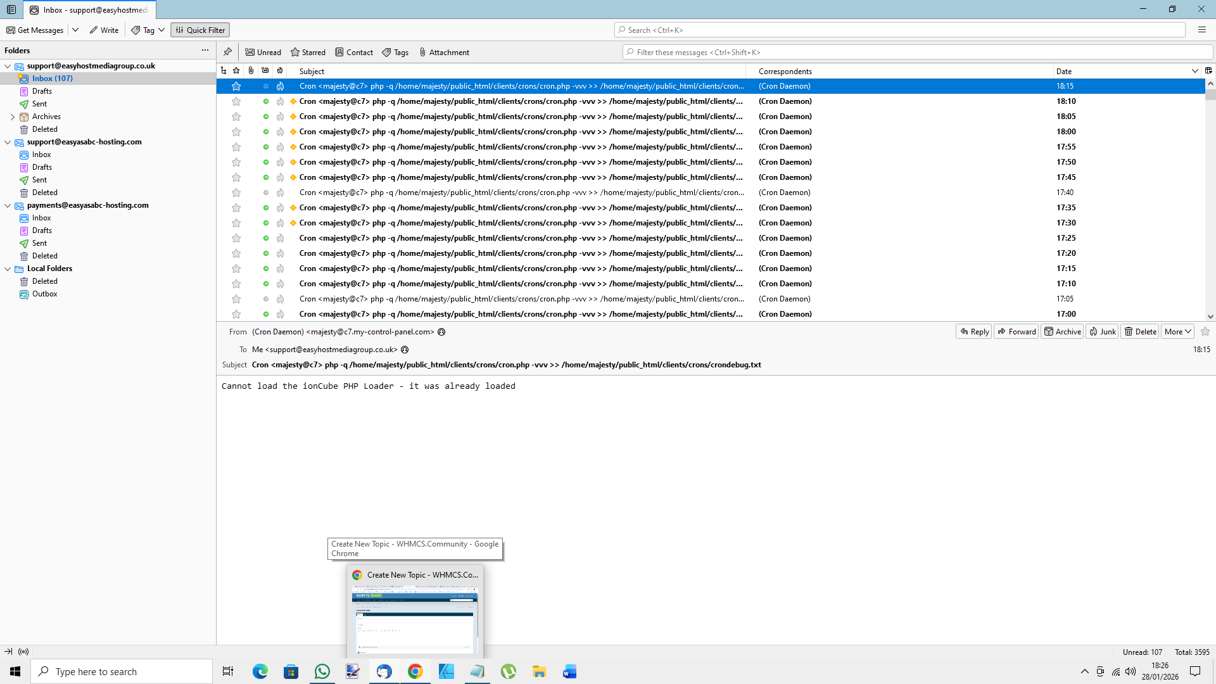Viewport: 1216px width, 684px height.
Task: Open the Spaces toolbar icon at top-left
Action: pyautogui.click(x=11, y=9)
